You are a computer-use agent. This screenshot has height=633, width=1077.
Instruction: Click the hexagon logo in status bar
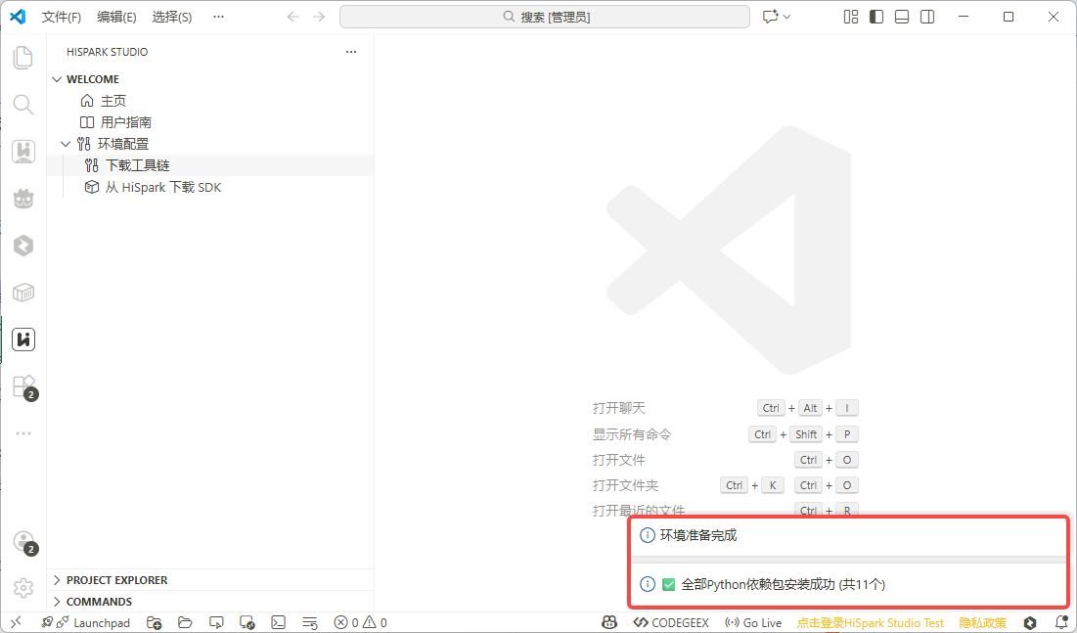tap(1030, 622)
